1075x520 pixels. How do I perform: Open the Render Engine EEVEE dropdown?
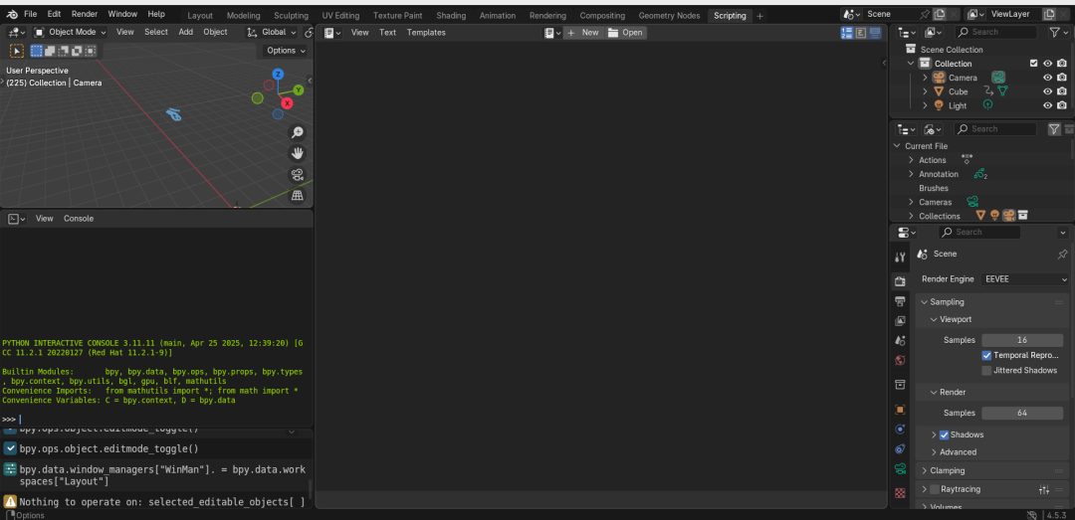[x=1024, y=279]
